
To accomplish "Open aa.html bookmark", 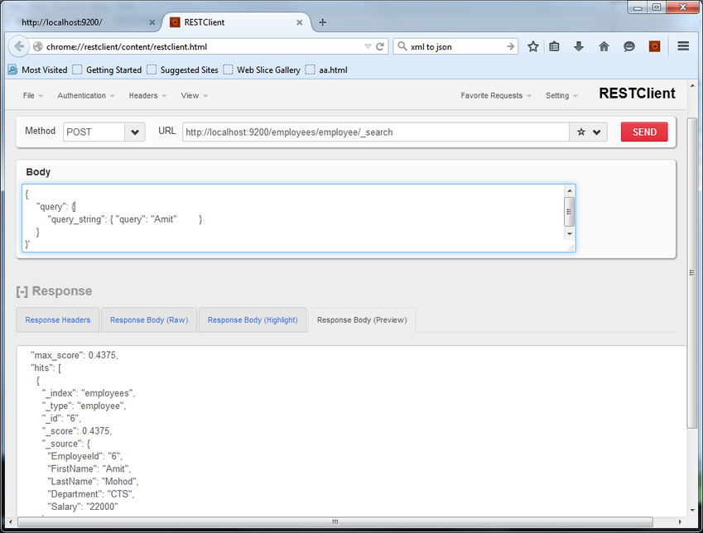I will (x=326, y=70).
